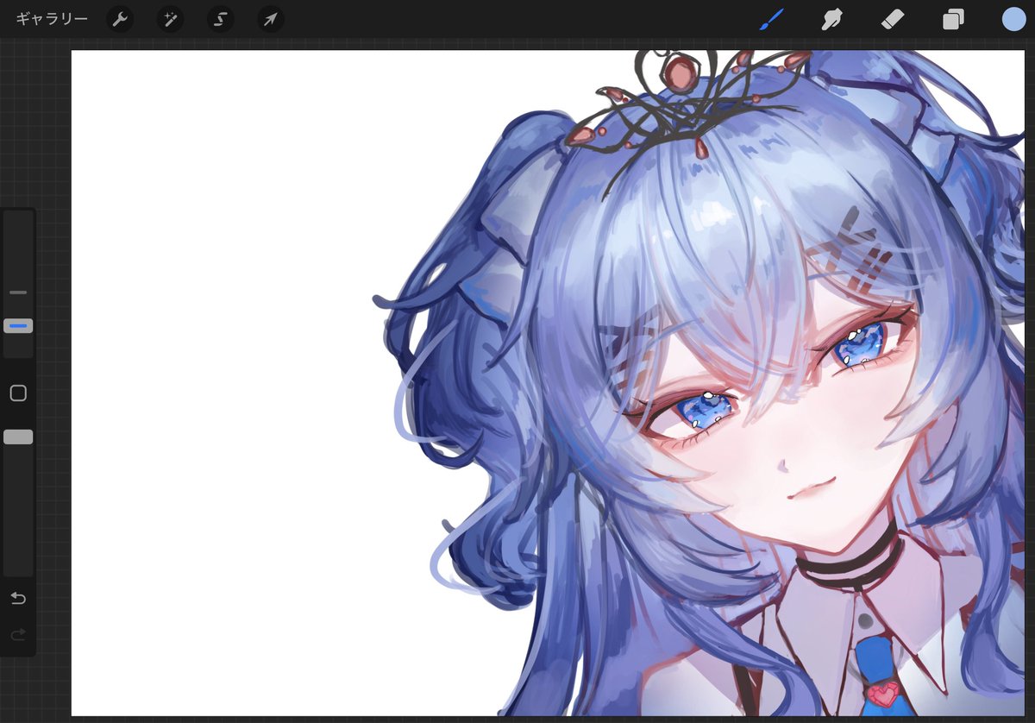Open the Layers panel
1035x723 pixels.
click(953, 19)
